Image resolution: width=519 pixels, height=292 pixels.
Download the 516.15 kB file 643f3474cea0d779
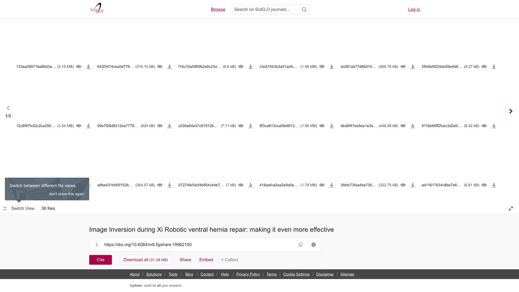169,67
